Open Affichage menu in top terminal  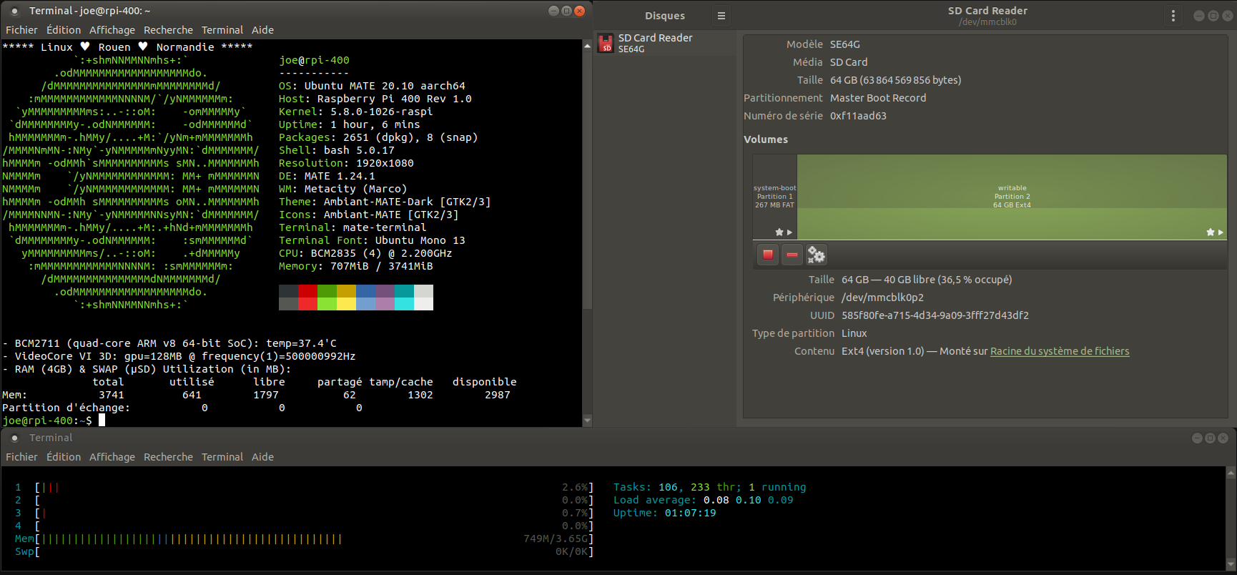(x=112, y=30)
